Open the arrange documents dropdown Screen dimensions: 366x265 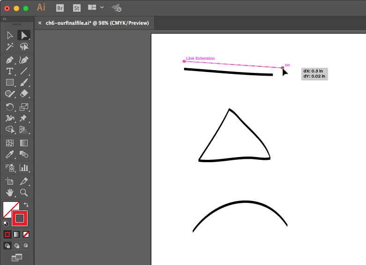(x=96, y=7)
